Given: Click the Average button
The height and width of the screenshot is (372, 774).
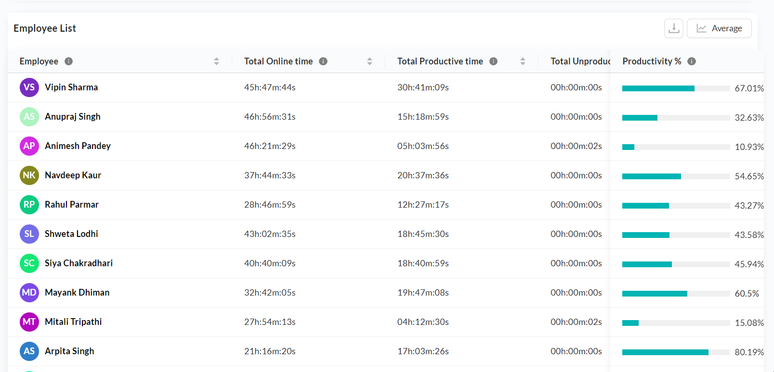Looking at the screenshot, I should tap(719, 28).
